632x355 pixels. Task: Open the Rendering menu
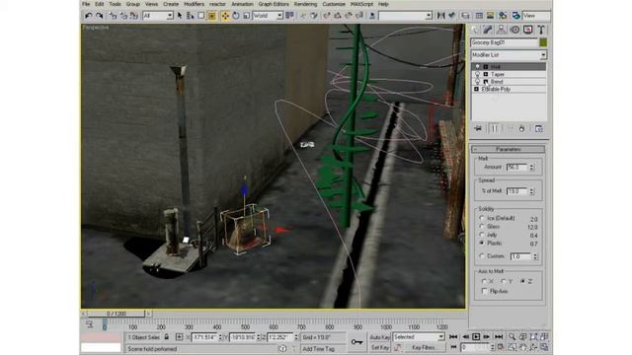(305, 4)
